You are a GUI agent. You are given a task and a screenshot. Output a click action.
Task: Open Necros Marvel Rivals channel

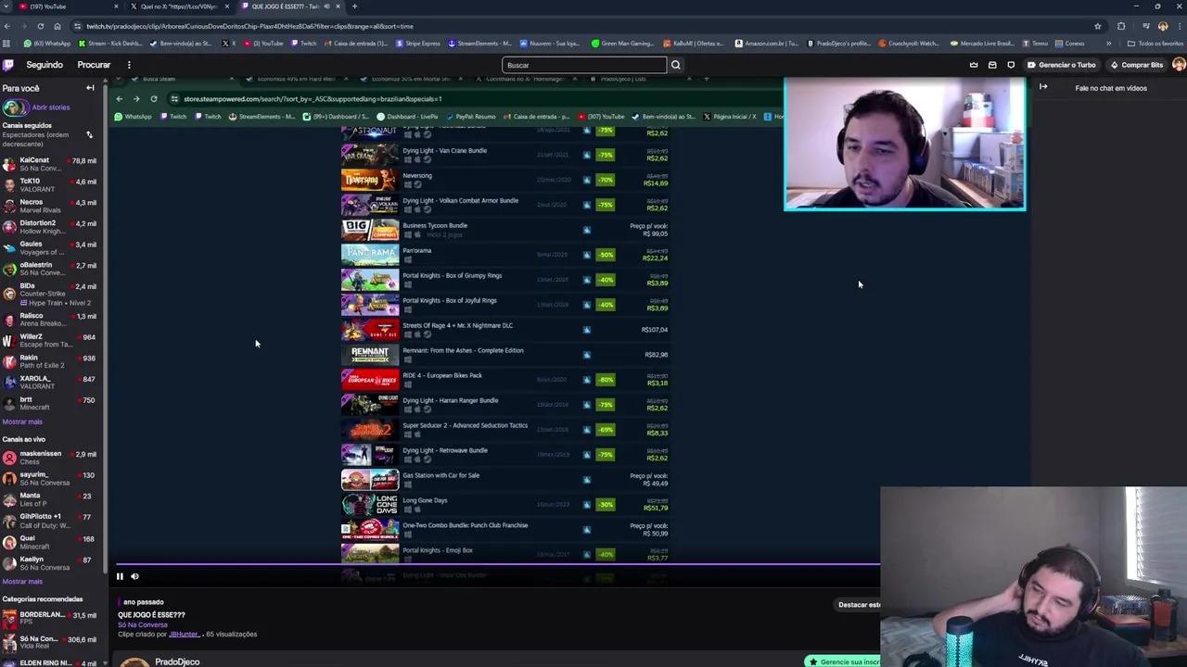(x=53, y=206)
